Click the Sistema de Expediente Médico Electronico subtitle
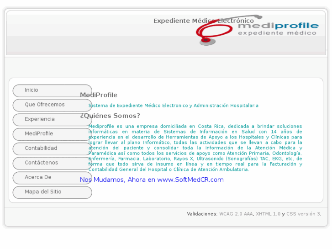The width and height of the screenshot is (332, 249). tap(174, 106)
